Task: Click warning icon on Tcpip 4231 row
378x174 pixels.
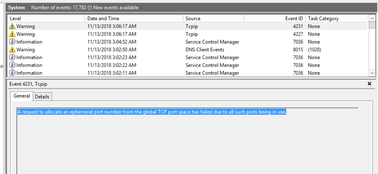Action: (x=12, y=26)
